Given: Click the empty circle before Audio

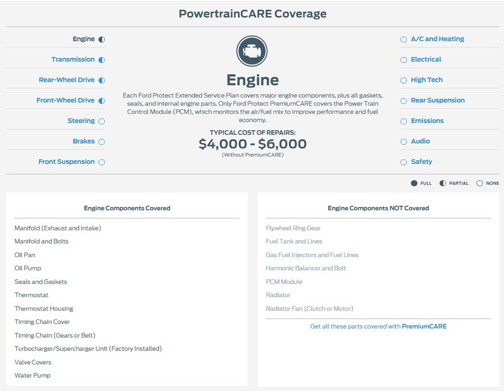Looking at the screenshot, I should [404, 142].
